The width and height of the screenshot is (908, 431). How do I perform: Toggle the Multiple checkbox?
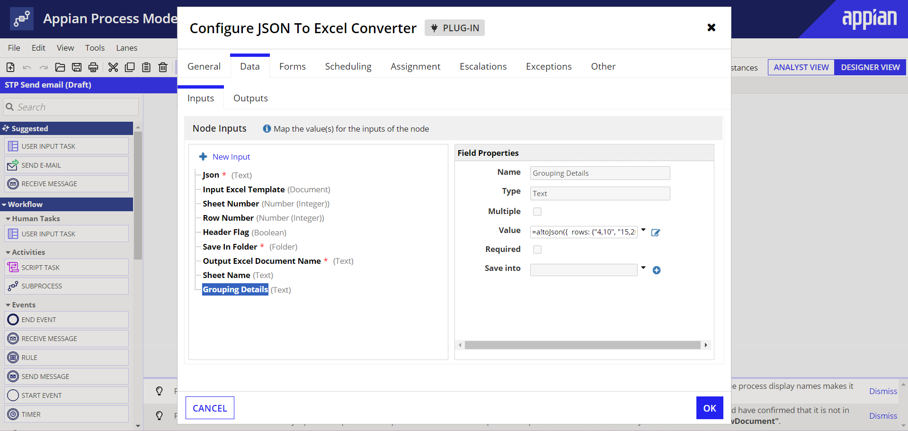pyautogui.click(x=537, y=212)
